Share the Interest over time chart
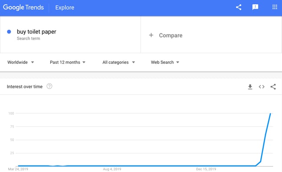This screenshot has width=282, height=172. [273, 86]
